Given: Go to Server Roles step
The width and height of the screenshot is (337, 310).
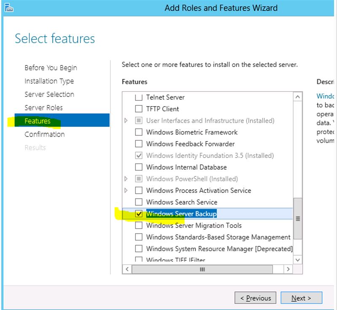Looking at the screenshot, I should tap(43, 108).
